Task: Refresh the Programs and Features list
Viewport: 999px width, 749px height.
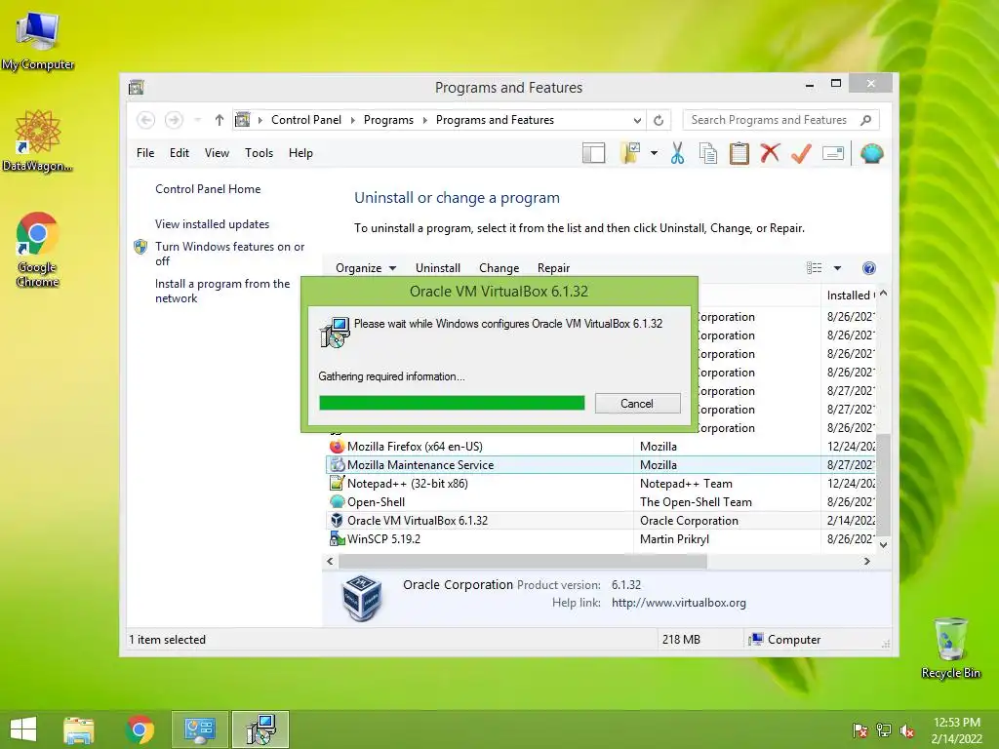Action: 659,120
